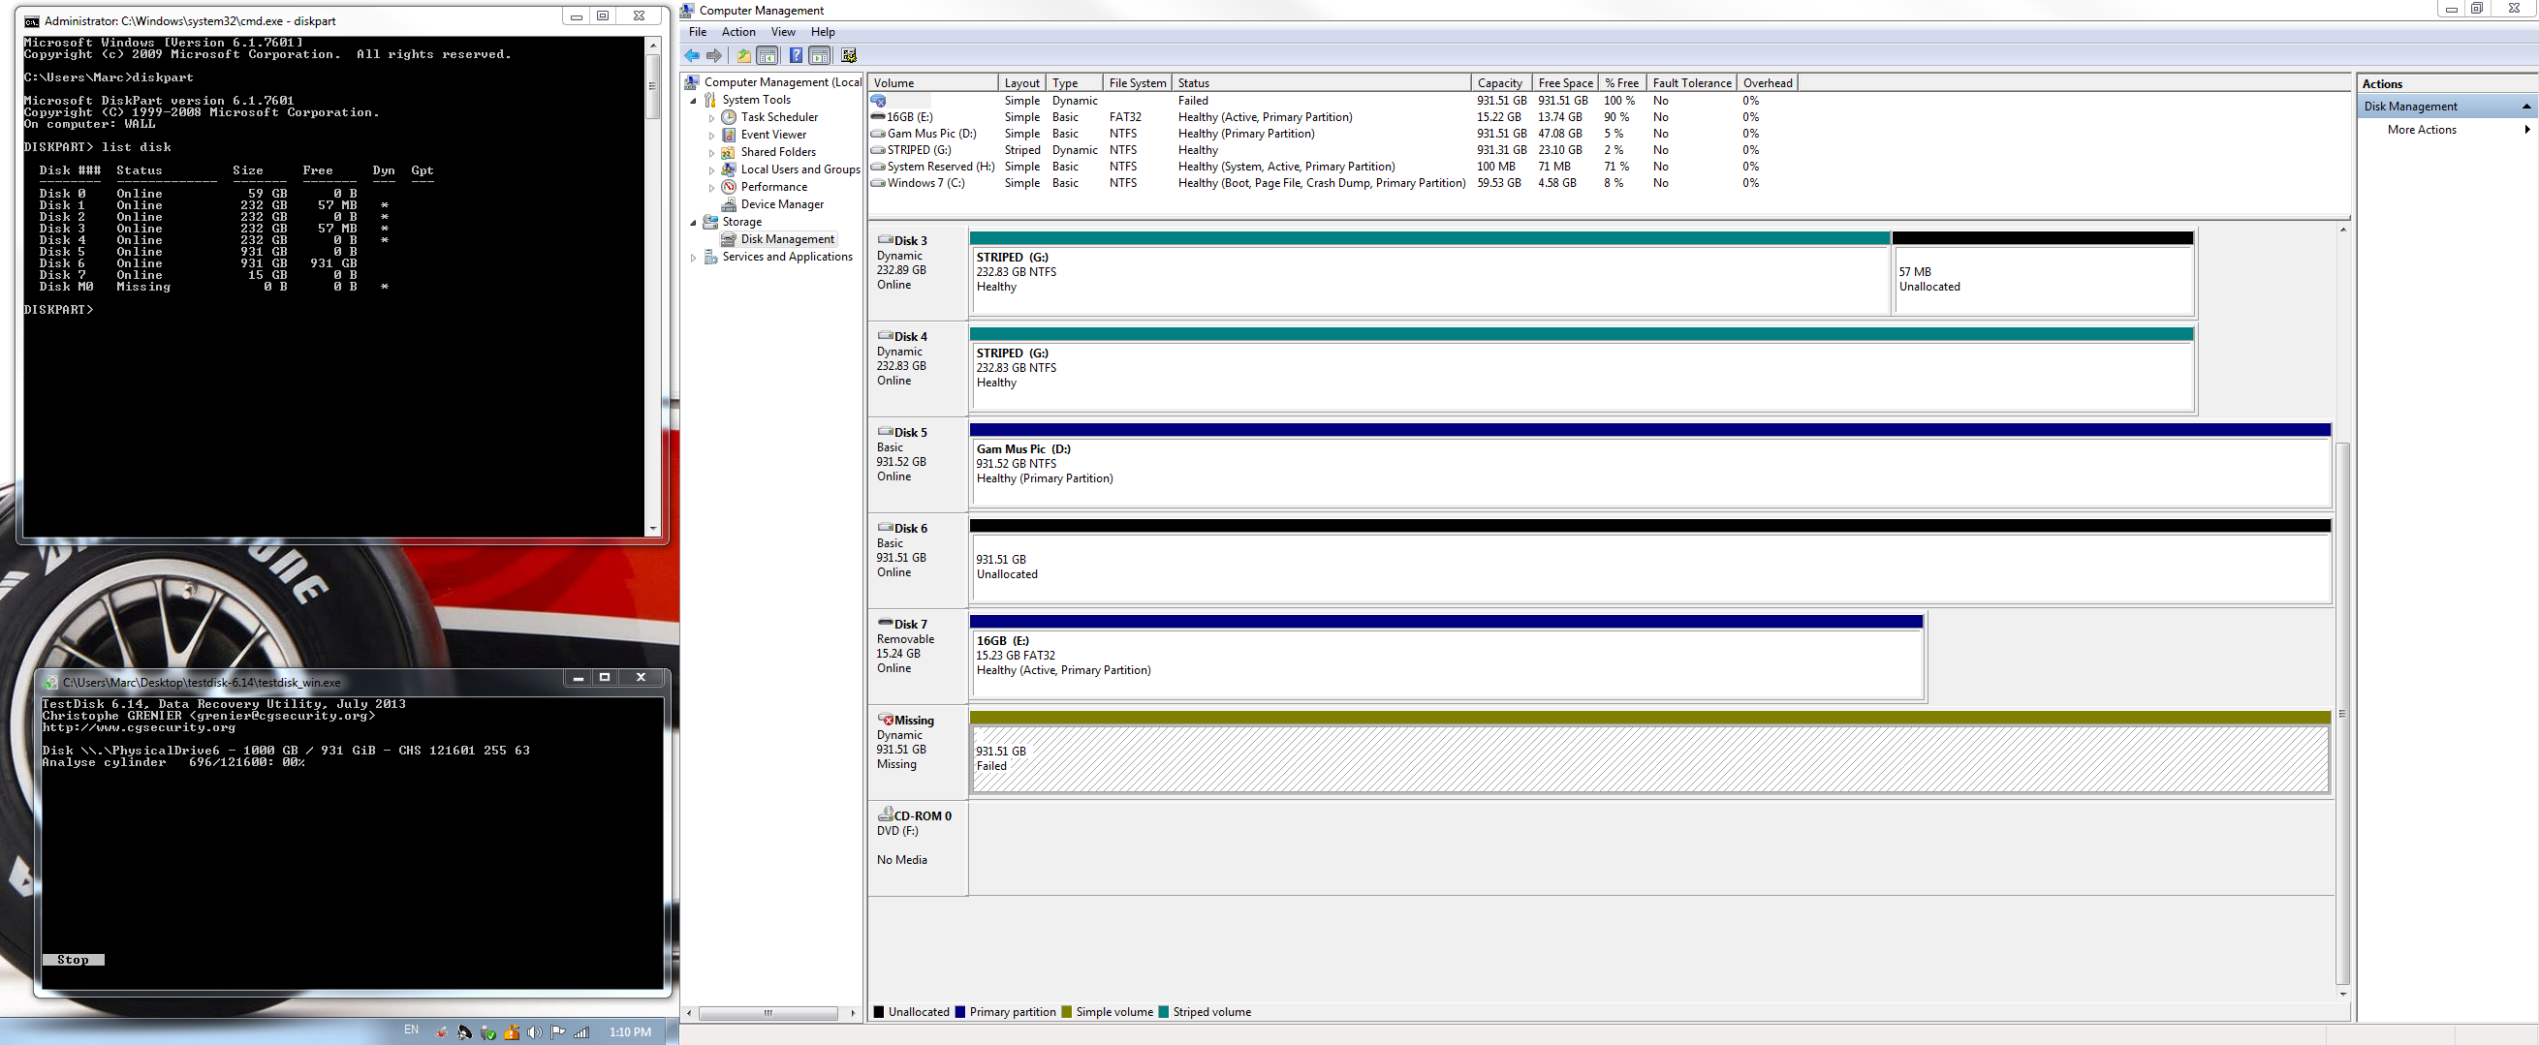Click the Stop button in TestDisk window
Viewport: 2539px width, 1045px height.
[x=73, y=961]
